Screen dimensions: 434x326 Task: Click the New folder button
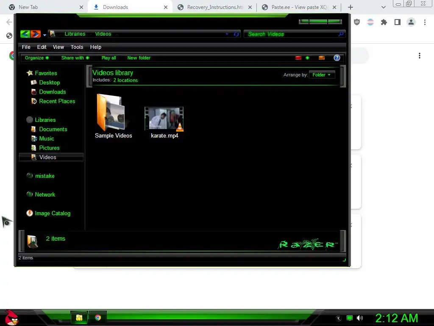139,58
